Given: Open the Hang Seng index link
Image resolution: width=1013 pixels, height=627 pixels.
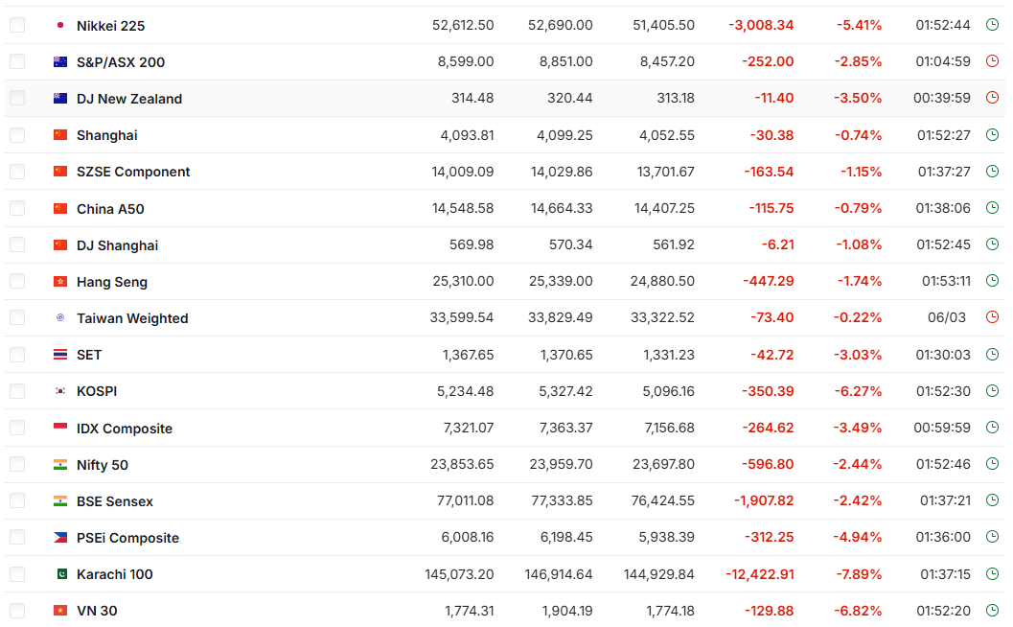Looking at the screenshot, I should (x=112, y=282).
